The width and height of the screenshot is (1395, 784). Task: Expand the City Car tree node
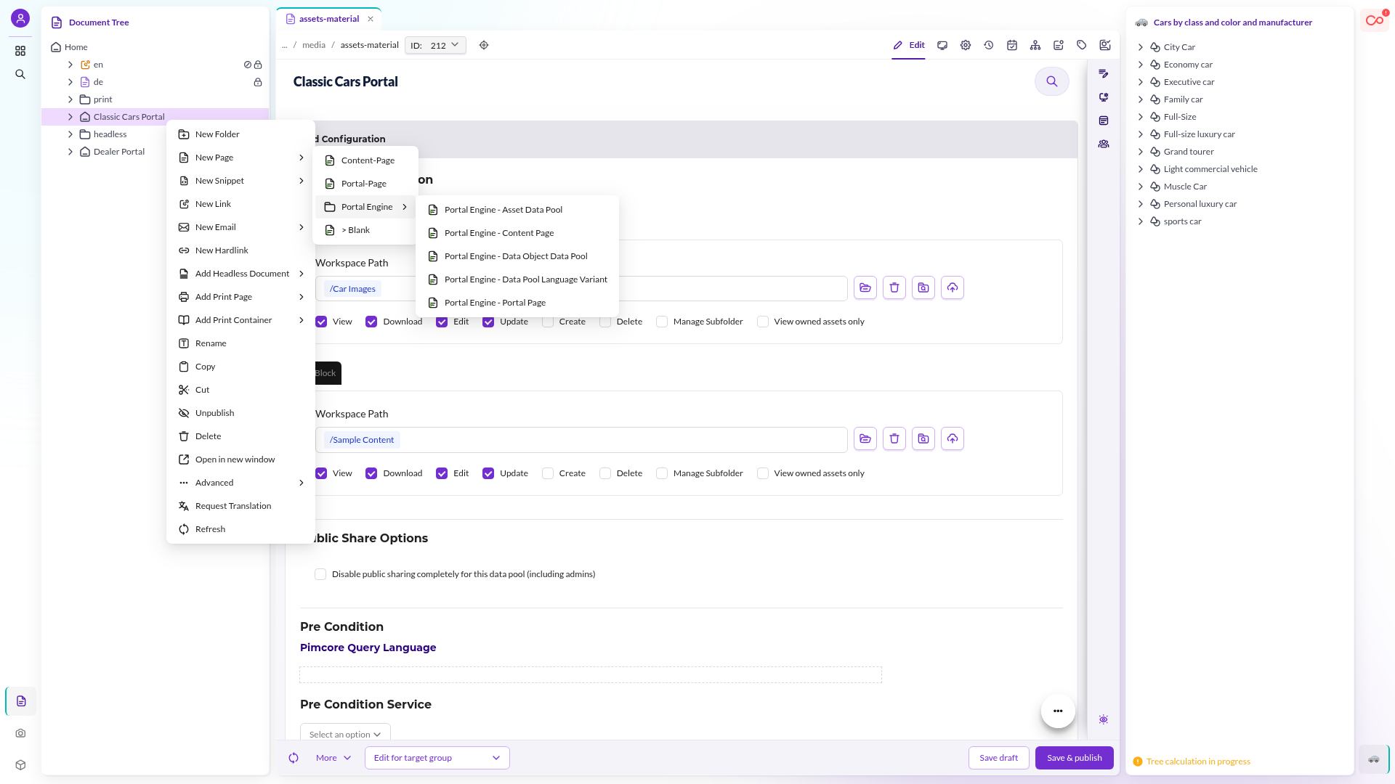point(1141,47)
